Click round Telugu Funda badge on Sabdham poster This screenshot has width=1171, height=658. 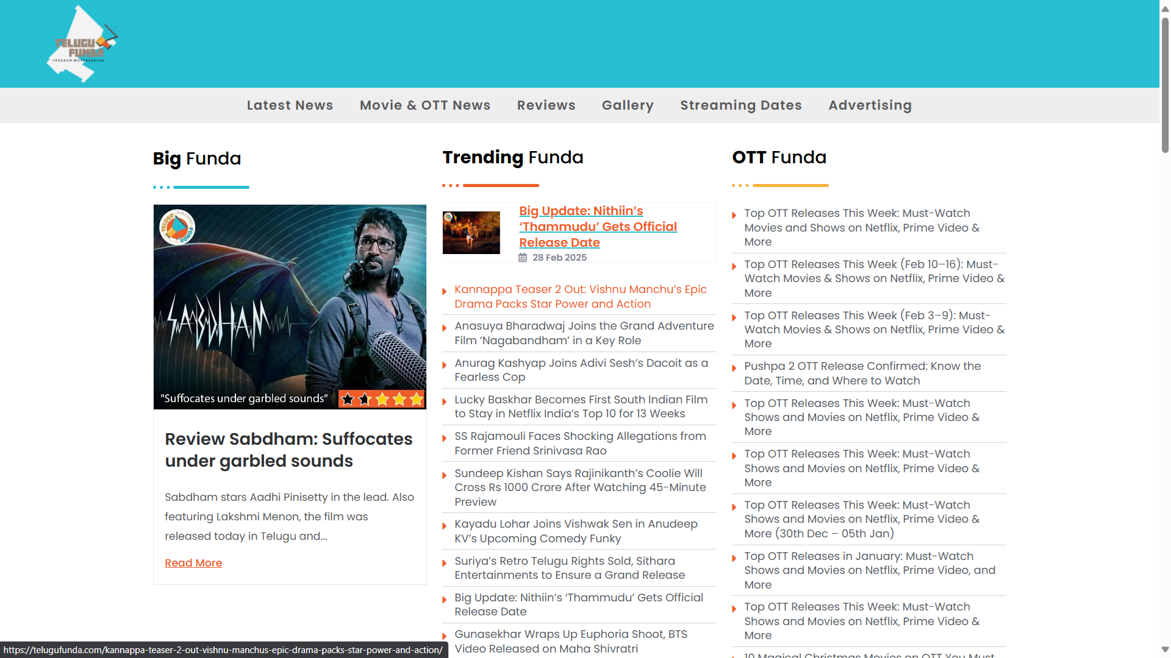177,227
